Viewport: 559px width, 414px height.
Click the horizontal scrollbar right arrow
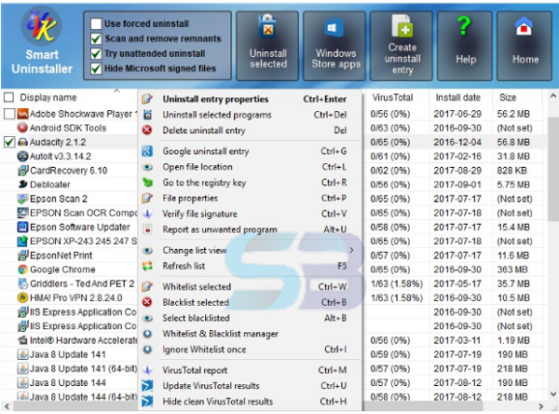tap(540, 407)
